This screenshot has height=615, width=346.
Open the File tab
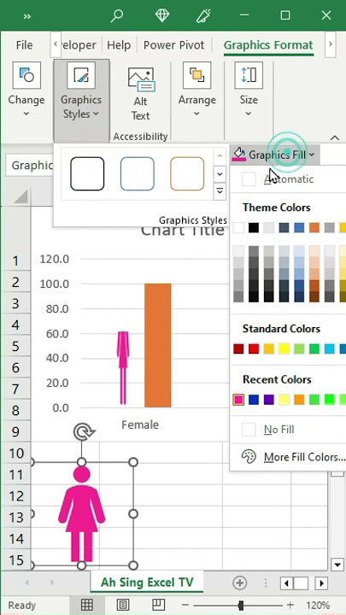tap(24, 45)
